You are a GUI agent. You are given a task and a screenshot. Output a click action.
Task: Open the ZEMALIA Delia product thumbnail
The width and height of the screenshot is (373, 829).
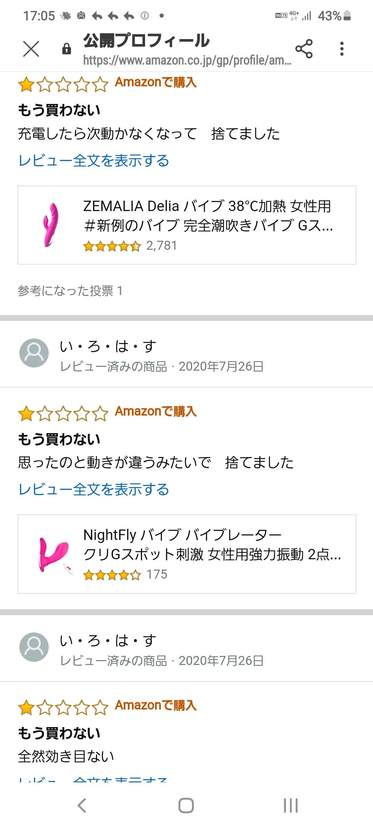[51, 225]
